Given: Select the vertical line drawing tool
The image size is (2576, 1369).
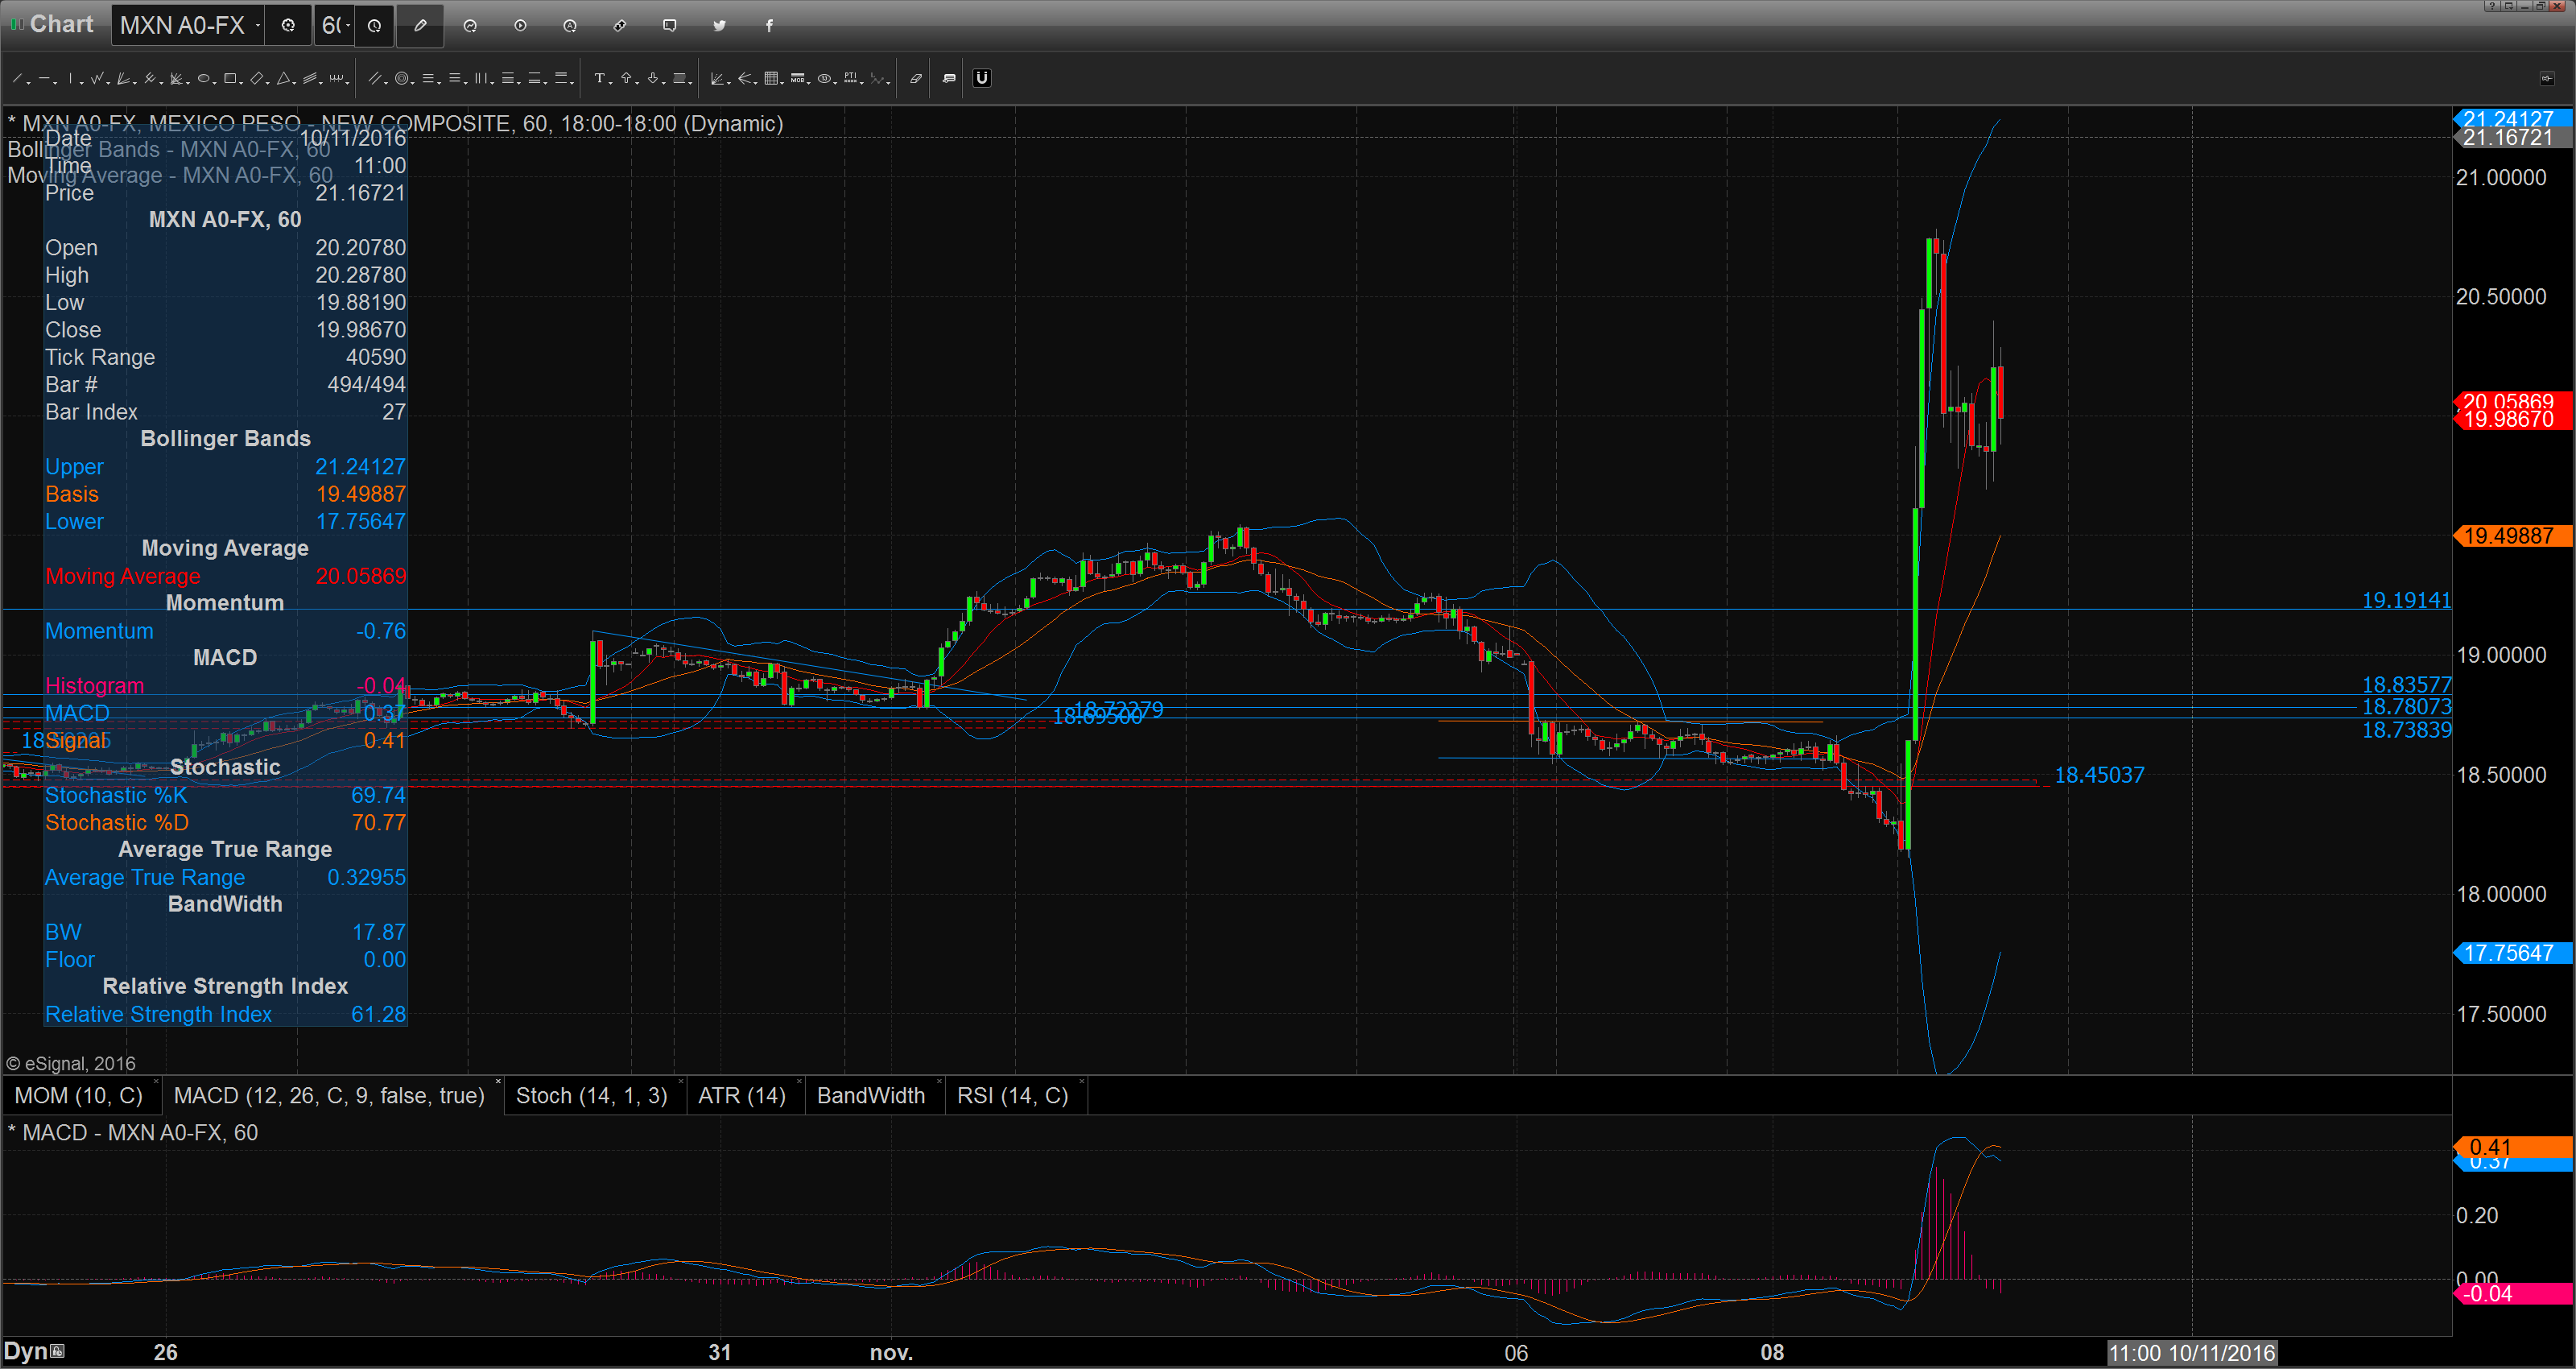Looking at the screenshot, I should [x=70, y=78].
